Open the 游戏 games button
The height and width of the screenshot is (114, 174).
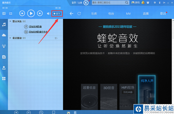tap(136, 3)
